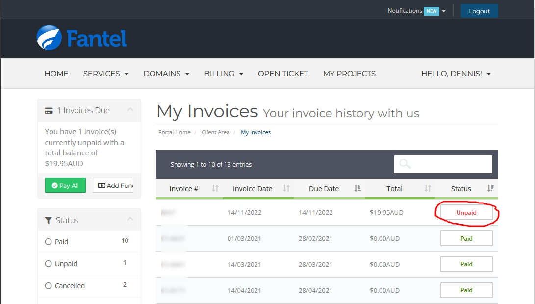This screenshot has width=535, height=304.
Task: Click the magnifier icon in the search box
Action: click(x=405, y=164)
